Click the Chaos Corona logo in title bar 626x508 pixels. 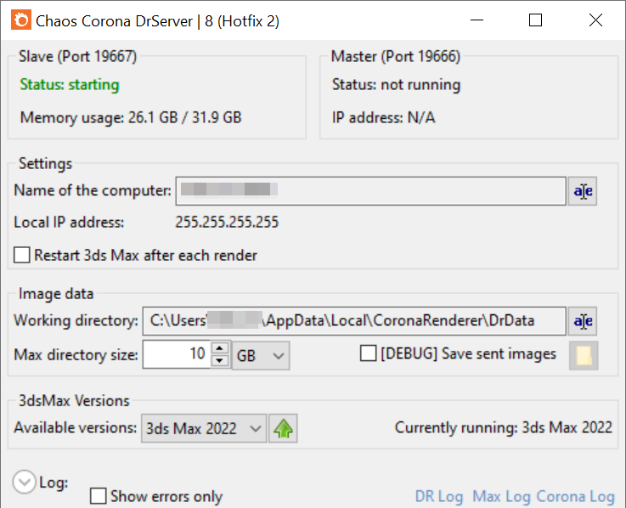[21, 20]
